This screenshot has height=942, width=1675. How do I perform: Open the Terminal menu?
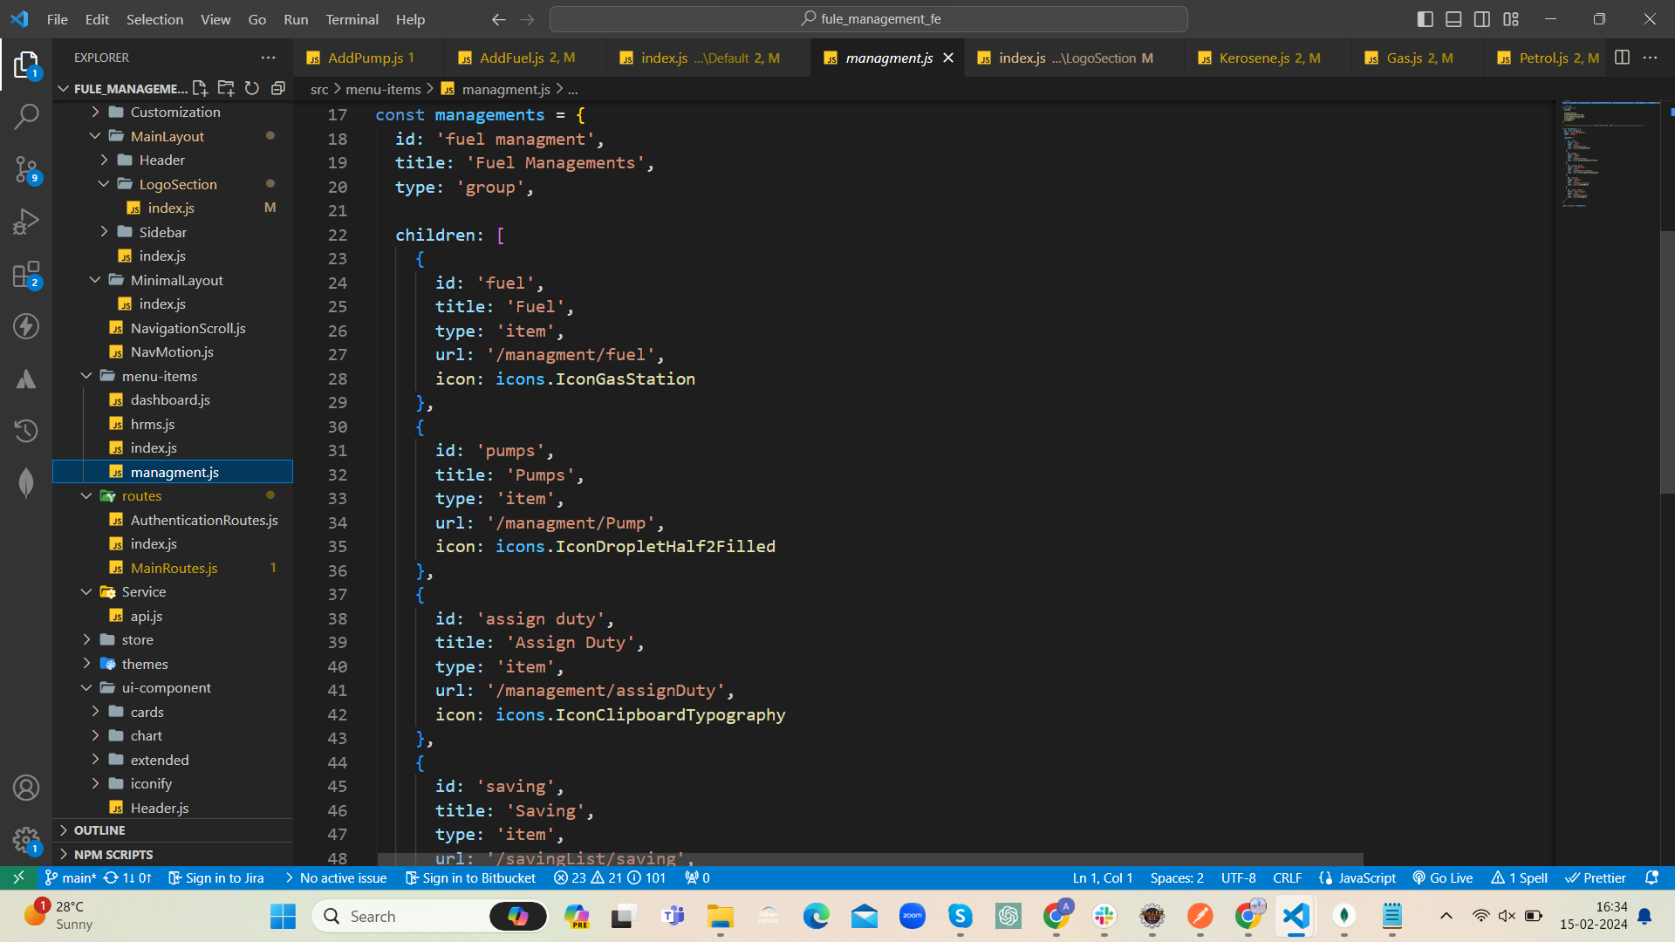(352, 19)
